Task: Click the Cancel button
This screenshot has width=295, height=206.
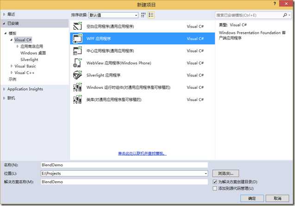Action: coord(277,198)
